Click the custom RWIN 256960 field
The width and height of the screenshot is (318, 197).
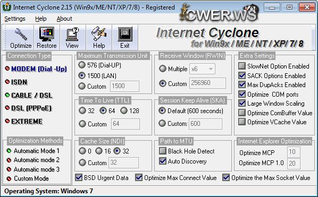click(207, 83)
